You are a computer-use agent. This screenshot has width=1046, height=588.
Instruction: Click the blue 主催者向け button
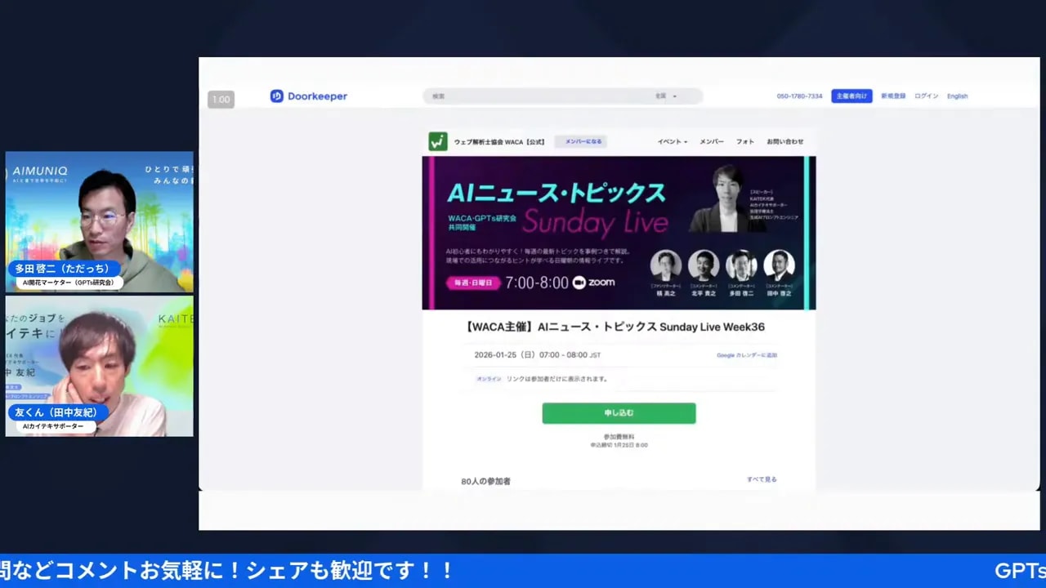click(x=852, y=96)
